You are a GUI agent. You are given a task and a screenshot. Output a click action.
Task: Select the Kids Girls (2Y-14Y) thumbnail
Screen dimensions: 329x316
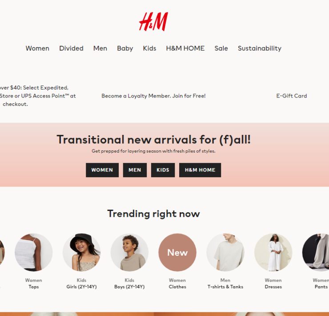tap(82, 252)
